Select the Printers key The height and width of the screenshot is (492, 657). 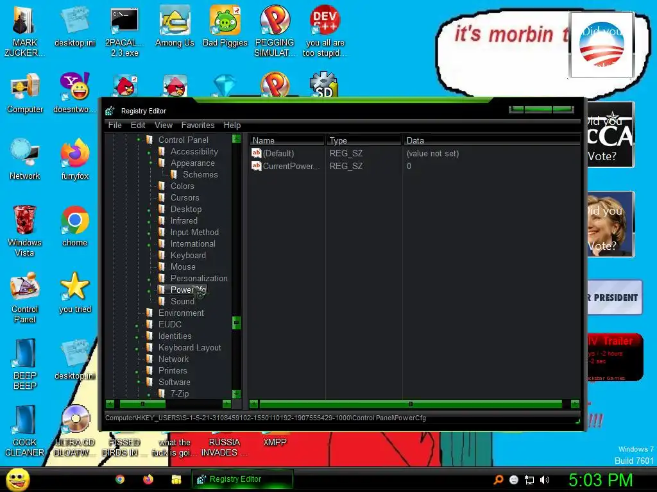point(173,371)
